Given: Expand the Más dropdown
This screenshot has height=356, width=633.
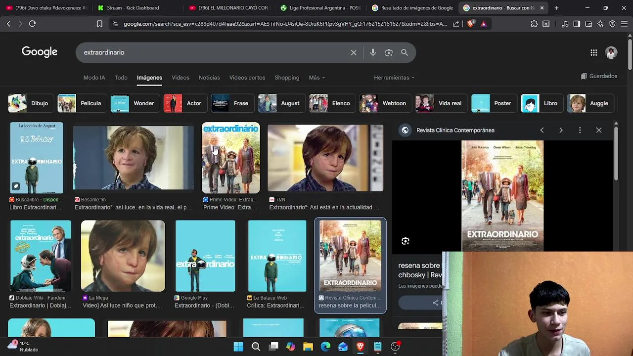Looking at the screenshot, I should coord(316,78).
